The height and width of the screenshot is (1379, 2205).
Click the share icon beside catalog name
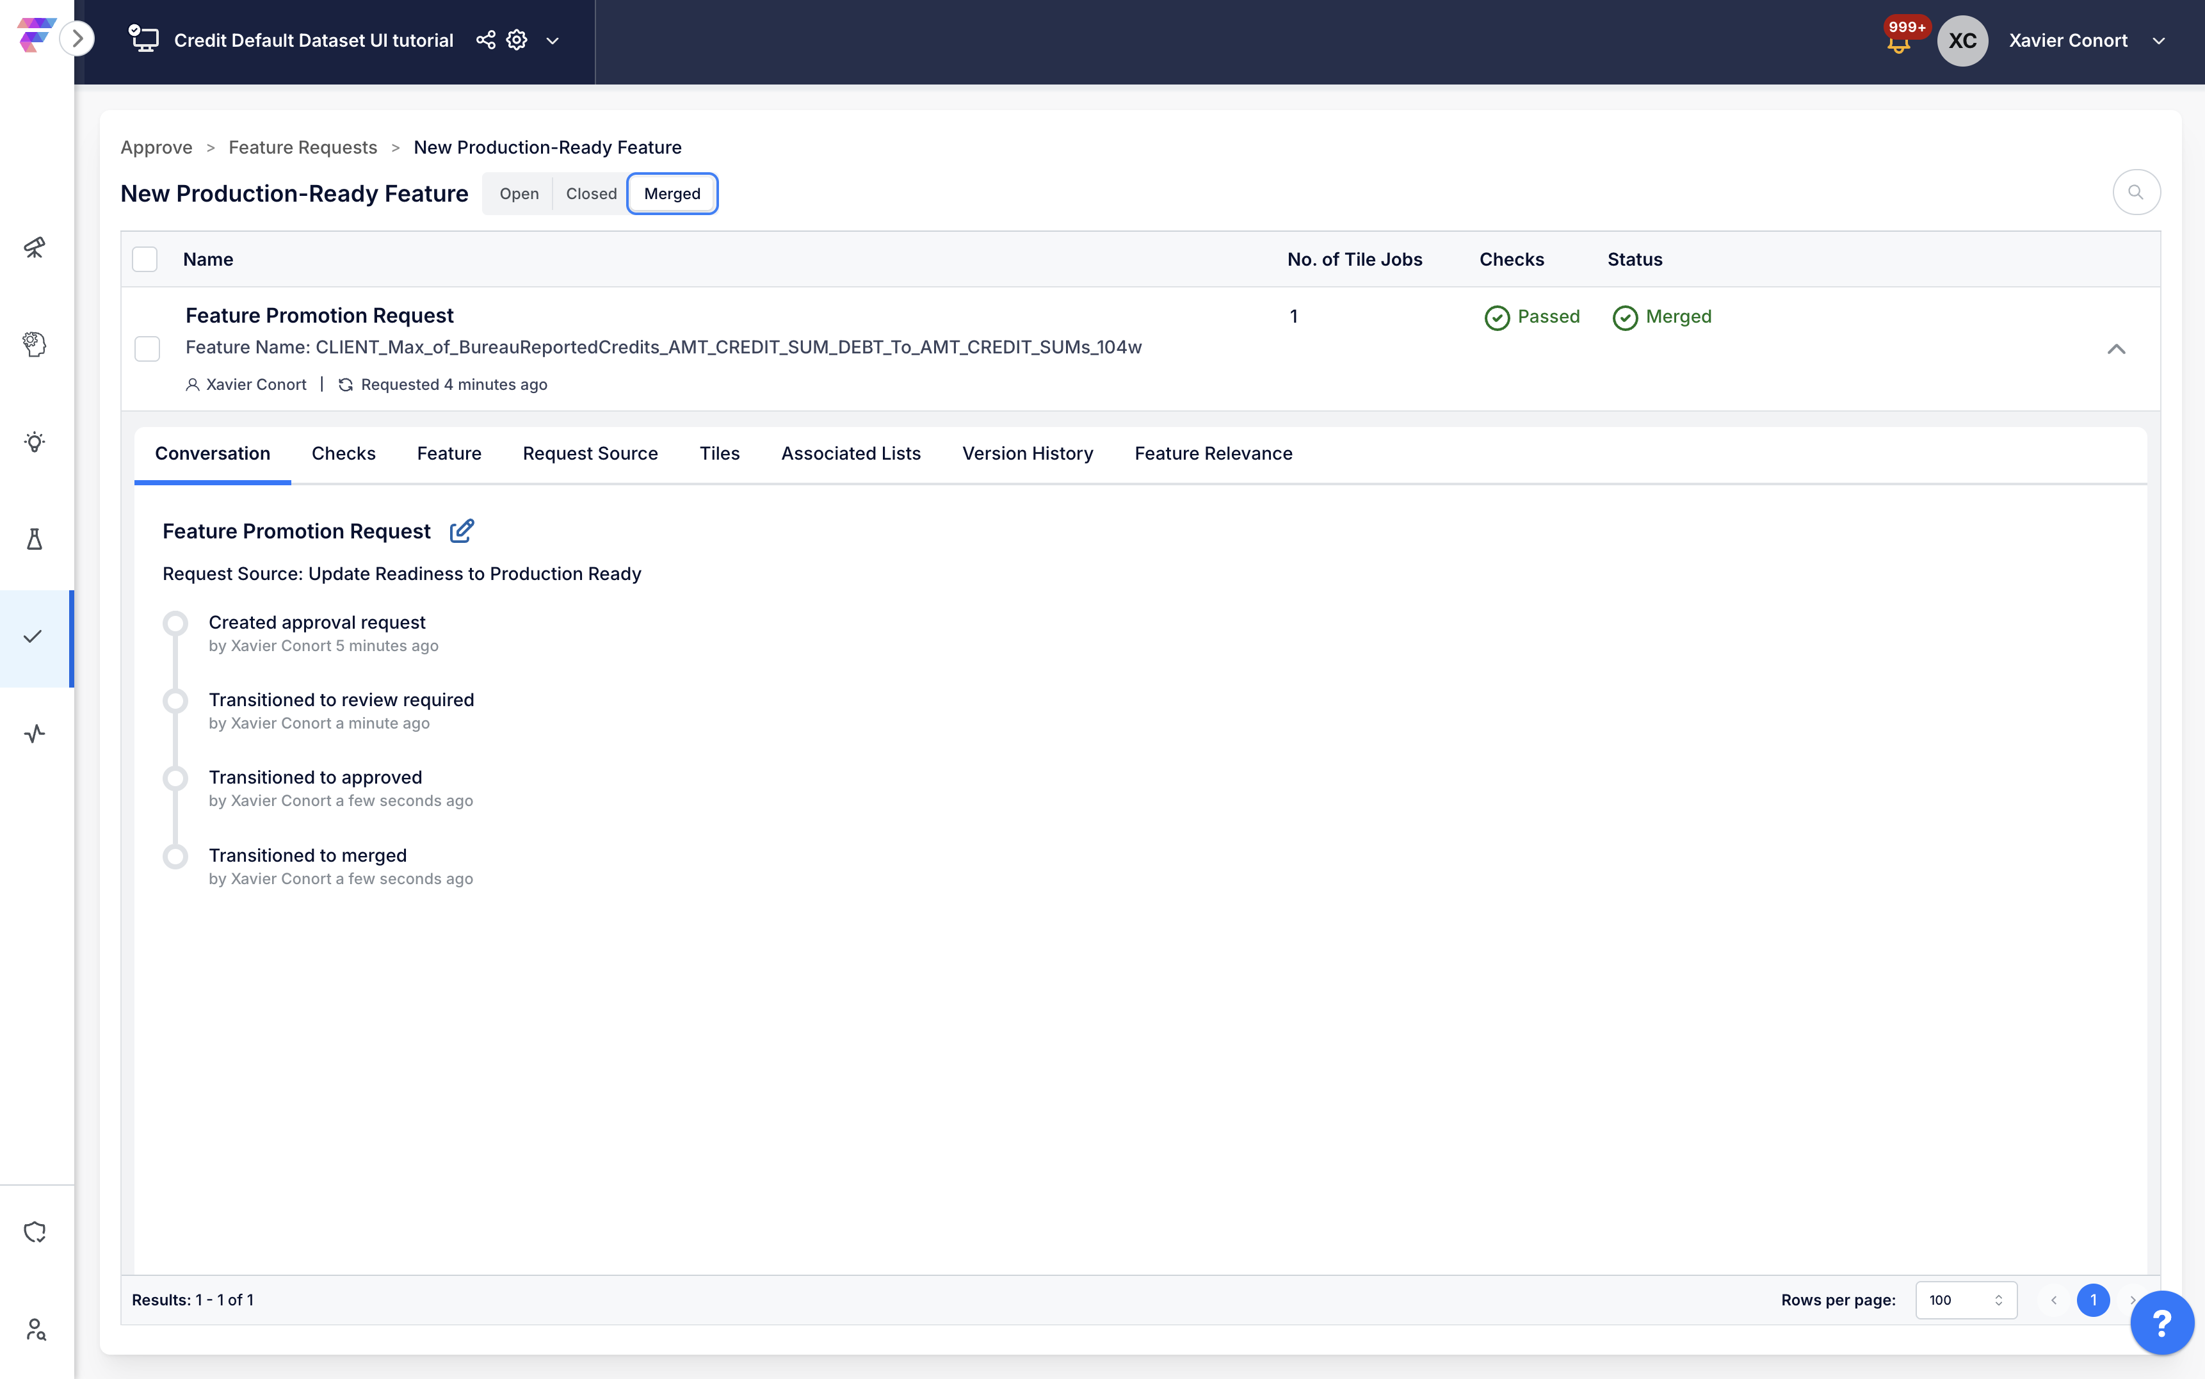(485, 40)
